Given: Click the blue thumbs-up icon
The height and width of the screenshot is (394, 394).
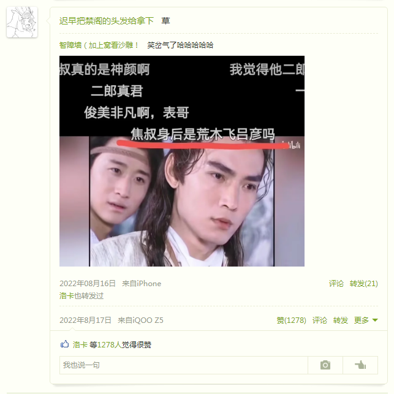Looking at the screenshot, I should tap(64, 344).
